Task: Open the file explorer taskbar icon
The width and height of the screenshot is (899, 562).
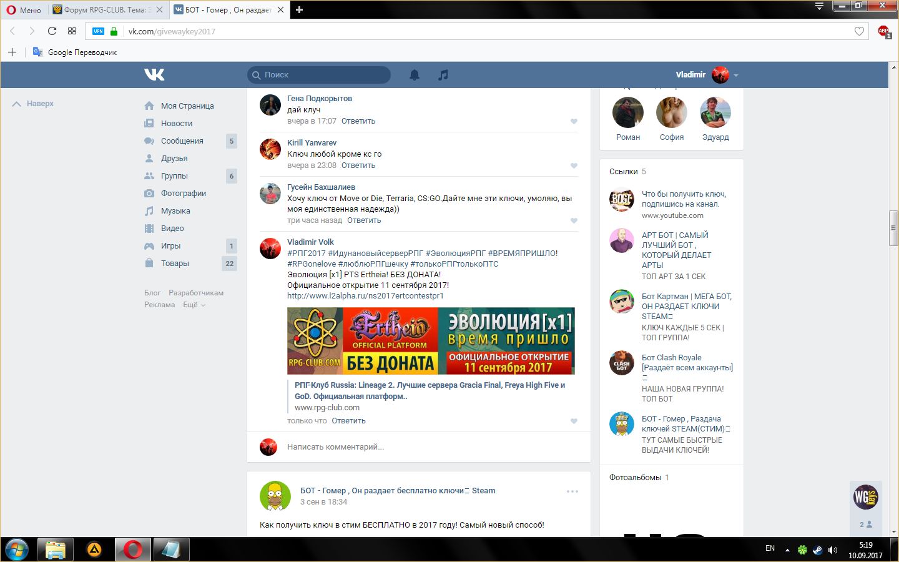Action: pyautogui.click(x=56, y=550)
